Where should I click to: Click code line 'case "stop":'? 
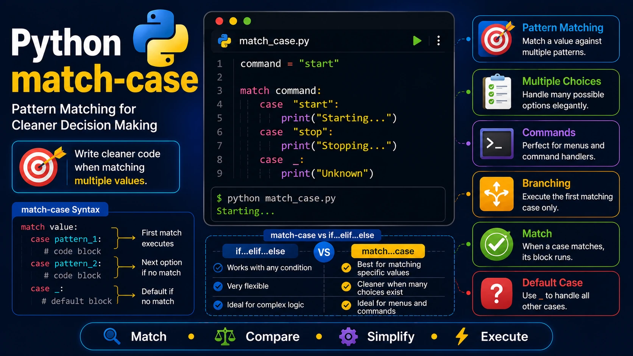coord(296,132)
